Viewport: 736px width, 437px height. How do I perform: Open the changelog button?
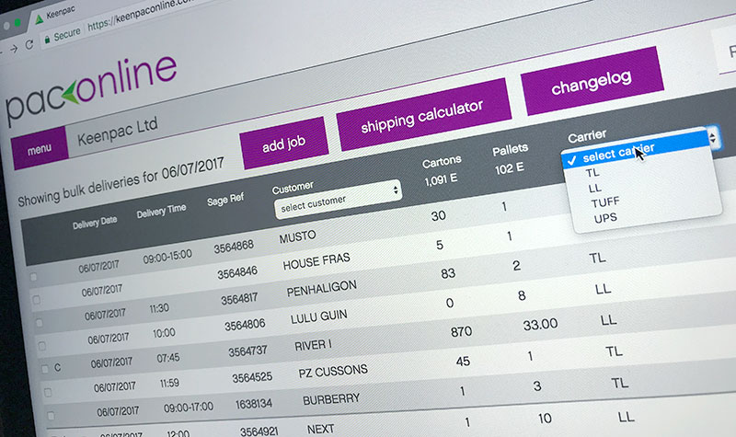click(592, 82)
